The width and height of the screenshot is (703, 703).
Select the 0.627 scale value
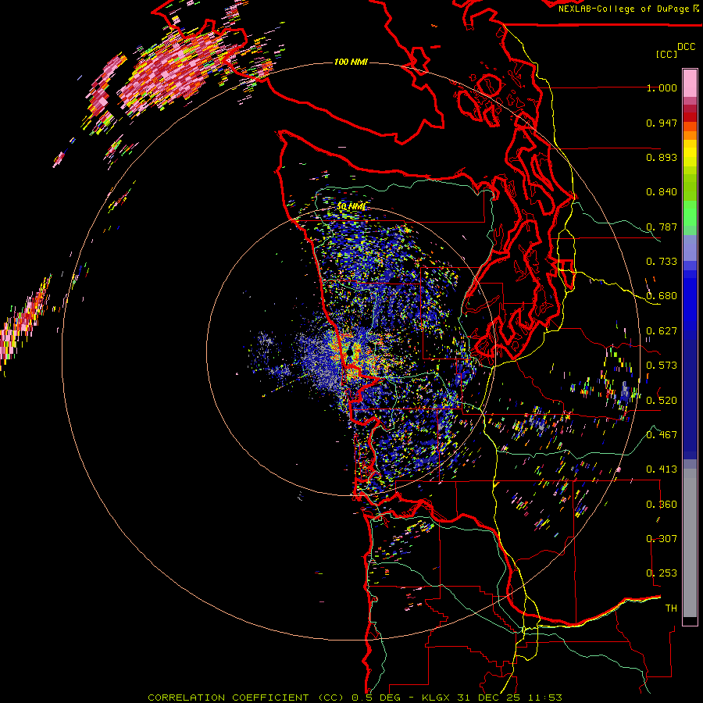click(662, 331)
